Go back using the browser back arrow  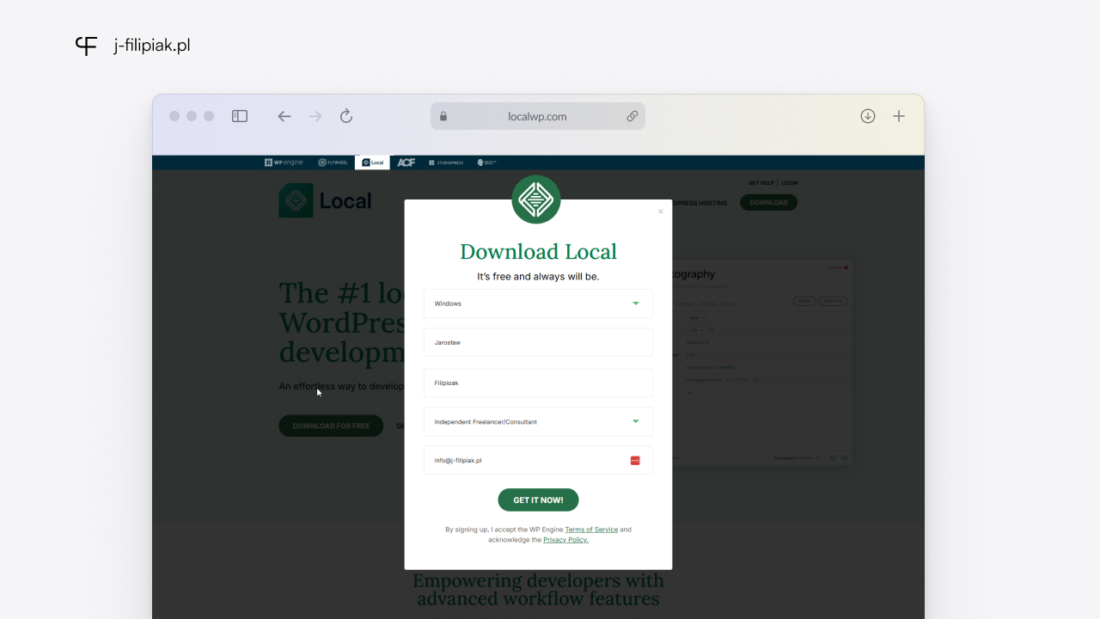click(284, 116)
